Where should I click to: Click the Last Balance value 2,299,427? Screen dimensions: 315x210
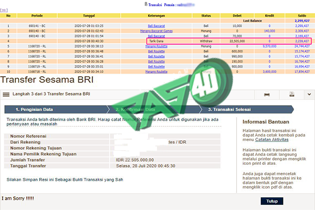[302, 20]
